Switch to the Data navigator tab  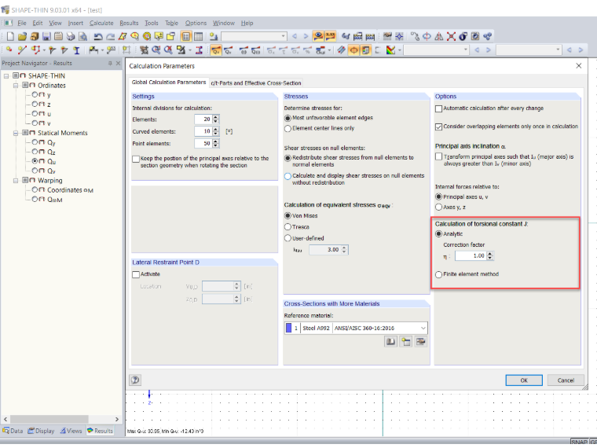tap(13, 431)
